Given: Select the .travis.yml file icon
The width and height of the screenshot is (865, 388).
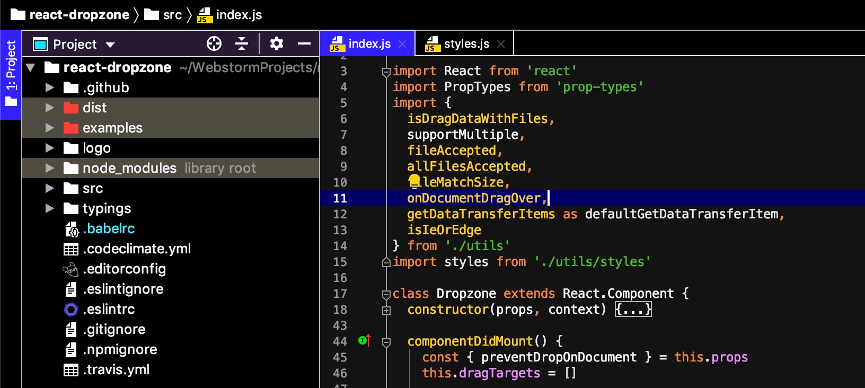Looking at the screenshot, I should coord(71,370).
